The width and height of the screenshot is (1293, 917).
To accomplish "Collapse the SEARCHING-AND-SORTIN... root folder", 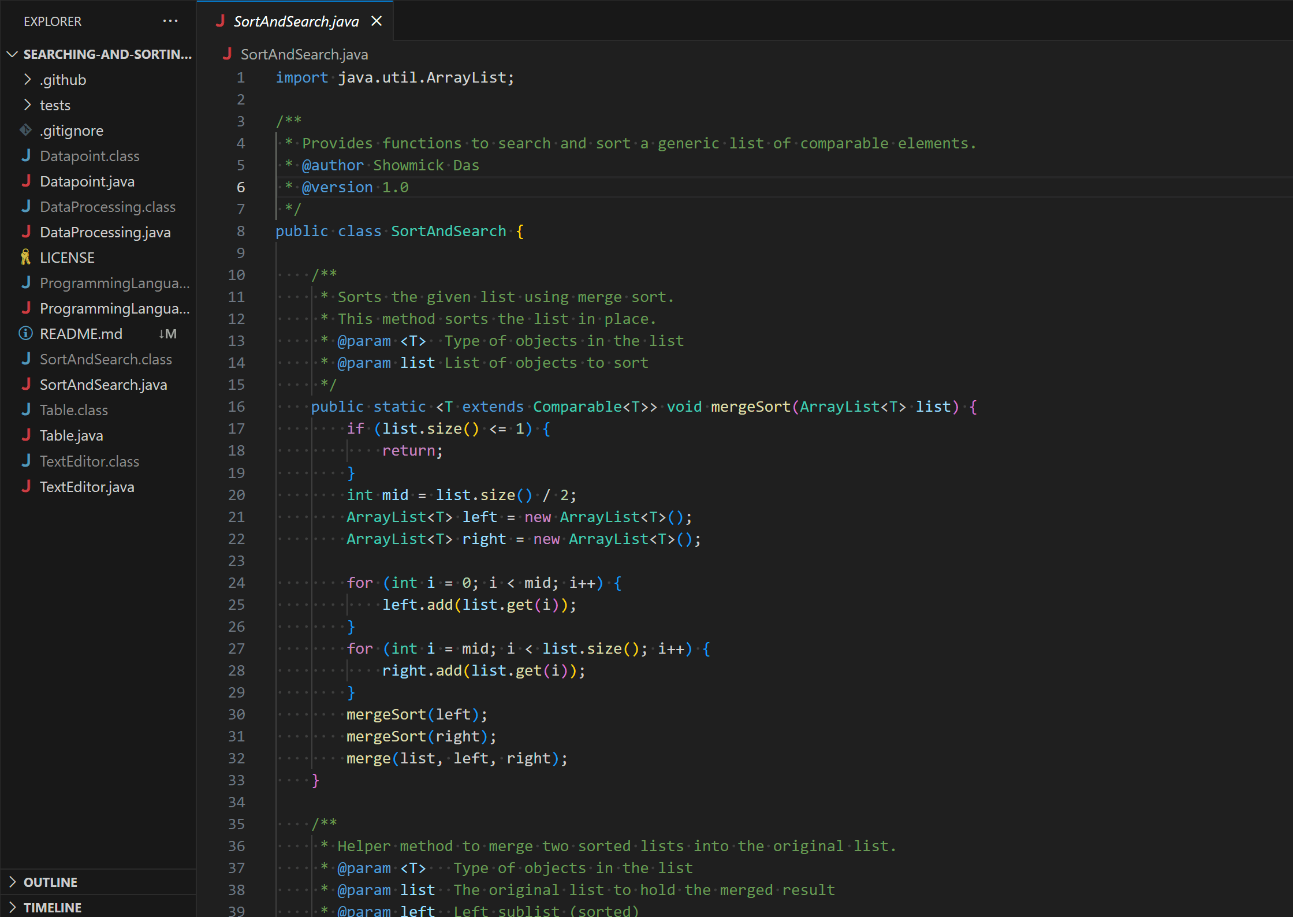I will click(12, 54).
